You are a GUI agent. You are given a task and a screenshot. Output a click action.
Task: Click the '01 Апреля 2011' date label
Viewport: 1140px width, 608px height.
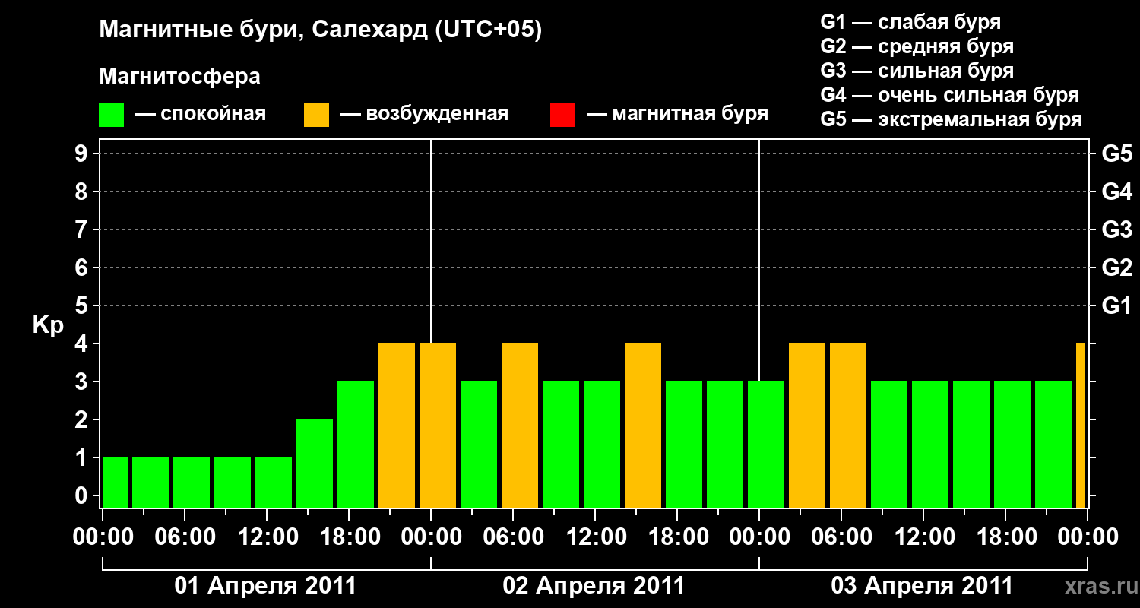click(x=265, y=586)
